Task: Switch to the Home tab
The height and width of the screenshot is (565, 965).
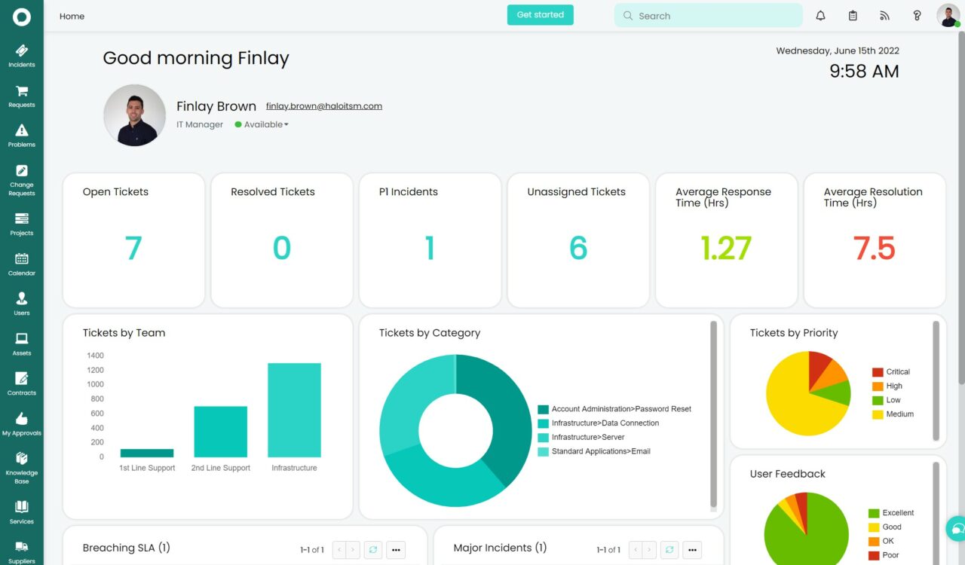Action: pos(72,15)
